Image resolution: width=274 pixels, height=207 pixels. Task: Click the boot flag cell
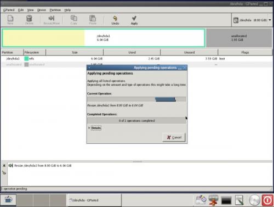point(222,59)
